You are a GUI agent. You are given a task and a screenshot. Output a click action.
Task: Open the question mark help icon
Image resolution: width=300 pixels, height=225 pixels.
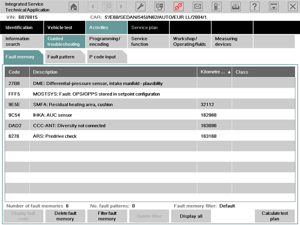click(x=255, y=7)
